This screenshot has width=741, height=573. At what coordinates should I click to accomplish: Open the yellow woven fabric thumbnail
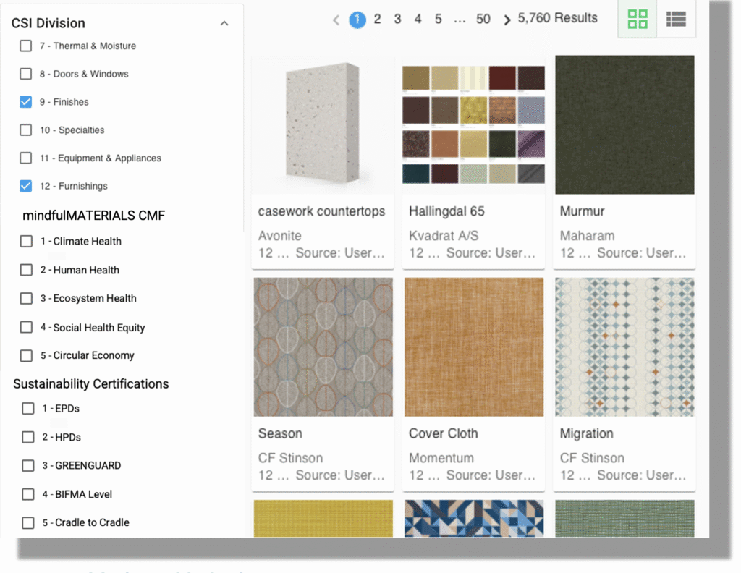click(x=323, y=518)
